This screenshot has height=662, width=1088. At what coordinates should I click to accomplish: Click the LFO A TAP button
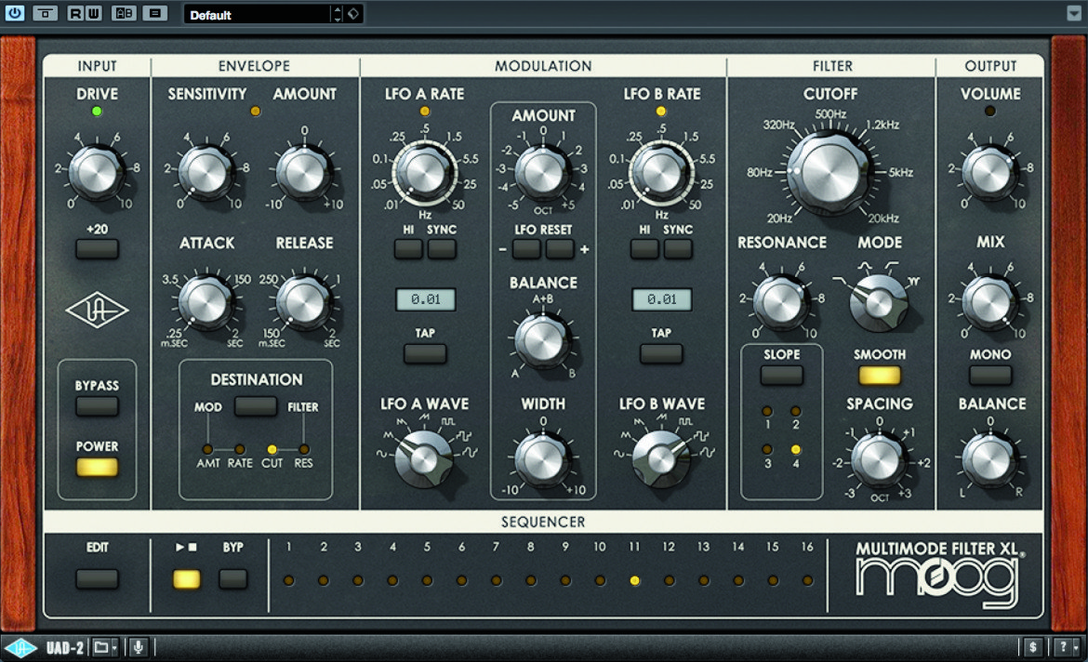point(425,354)
